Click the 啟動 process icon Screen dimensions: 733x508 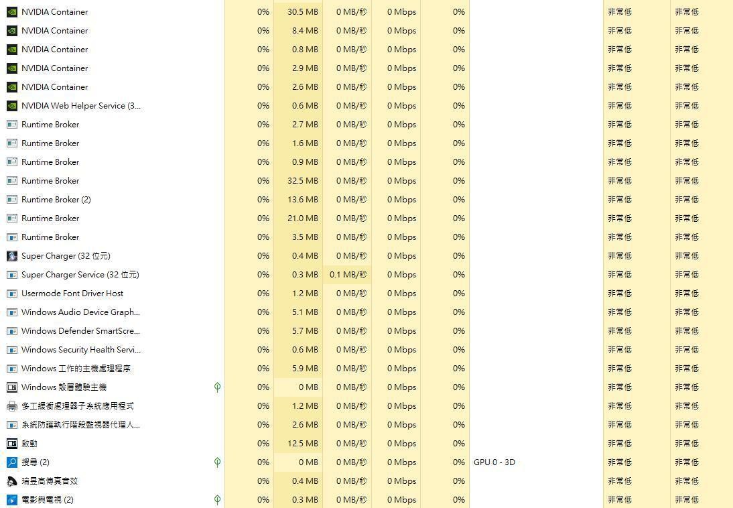pyautogui.click(x=11, y=444)
